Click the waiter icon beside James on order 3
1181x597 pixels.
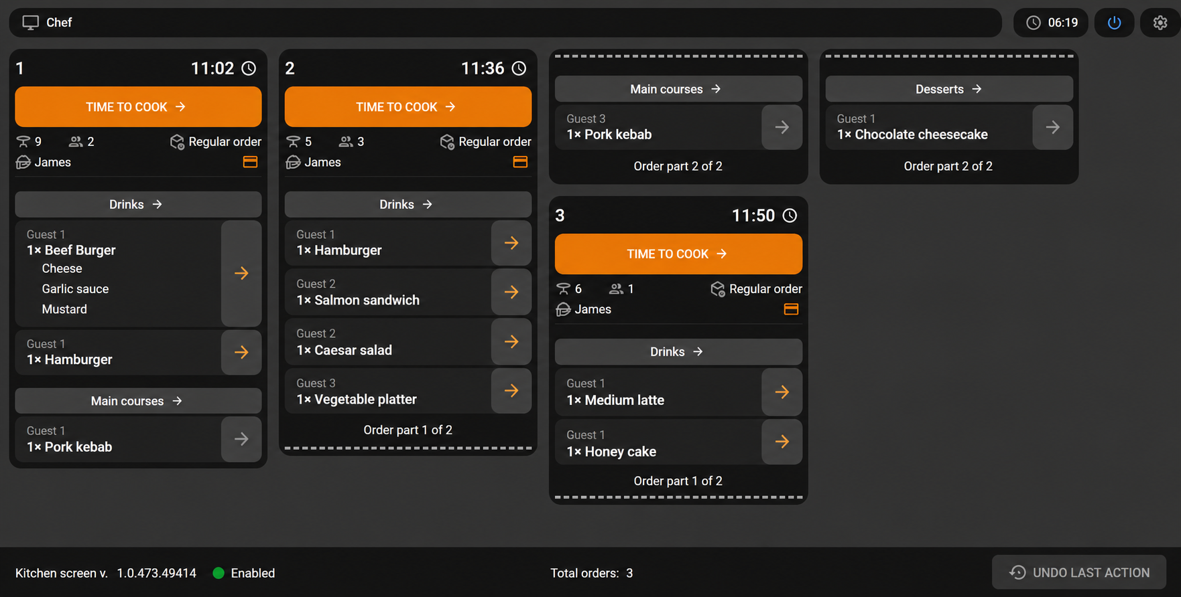pyautogui.click(x=564, y=309)
